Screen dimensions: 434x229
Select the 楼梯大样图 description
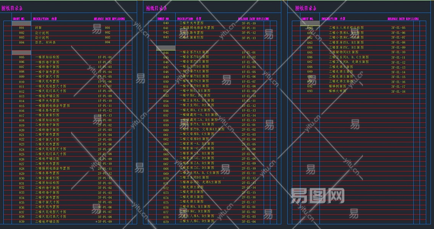tap(337, 91)
